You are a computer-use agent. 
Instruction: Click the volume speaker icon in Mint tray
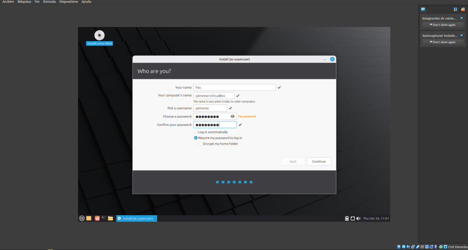[358, 219]
